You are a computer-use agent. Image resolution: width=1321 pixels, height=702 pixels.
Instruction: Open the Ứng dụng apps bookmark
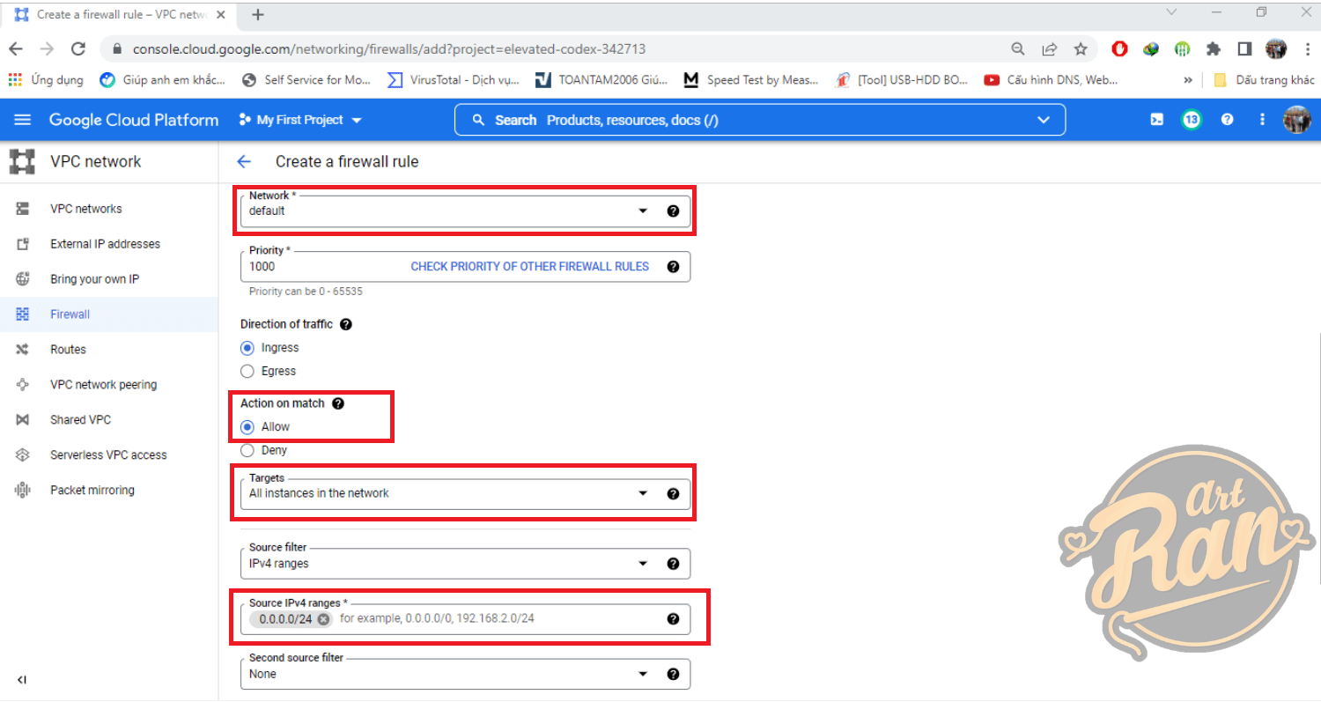coord(46,79)
